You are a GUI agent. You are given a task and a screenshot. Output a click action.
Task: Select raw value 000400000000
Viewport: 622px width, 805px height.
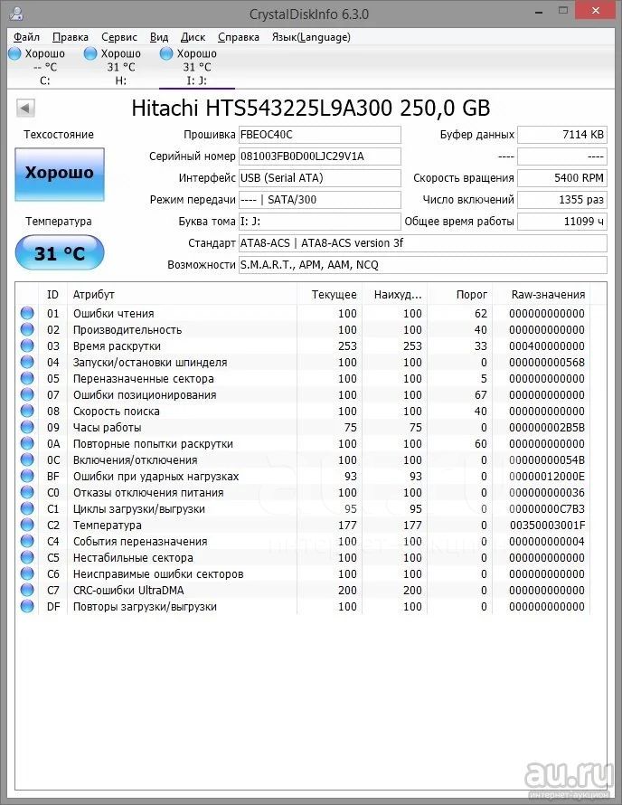547,346
